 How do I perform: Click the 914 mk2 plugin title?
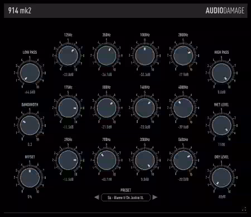coord(20,11)
